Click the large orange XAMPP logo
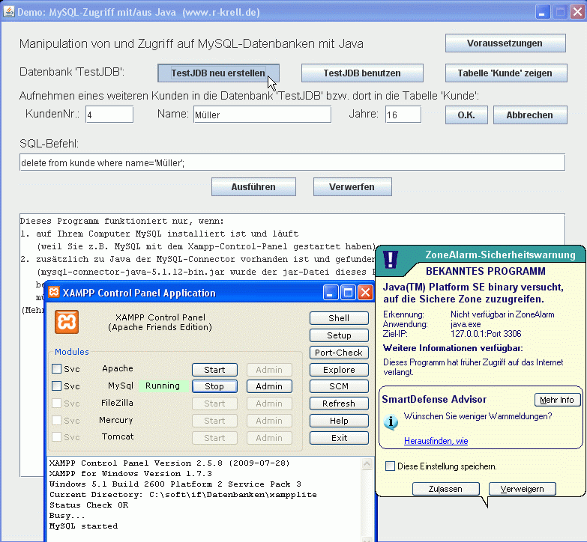Image resolution: width=587 pixels, height=542 pixels. tap(67, 322)
